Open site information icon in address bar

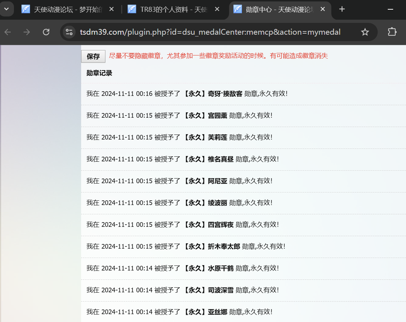click(69, 32)
